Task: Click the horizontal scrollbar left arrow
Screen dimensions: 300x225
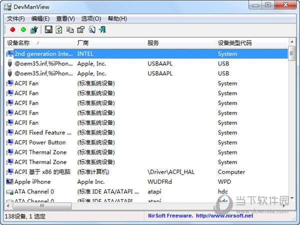Action: point(8,206)
